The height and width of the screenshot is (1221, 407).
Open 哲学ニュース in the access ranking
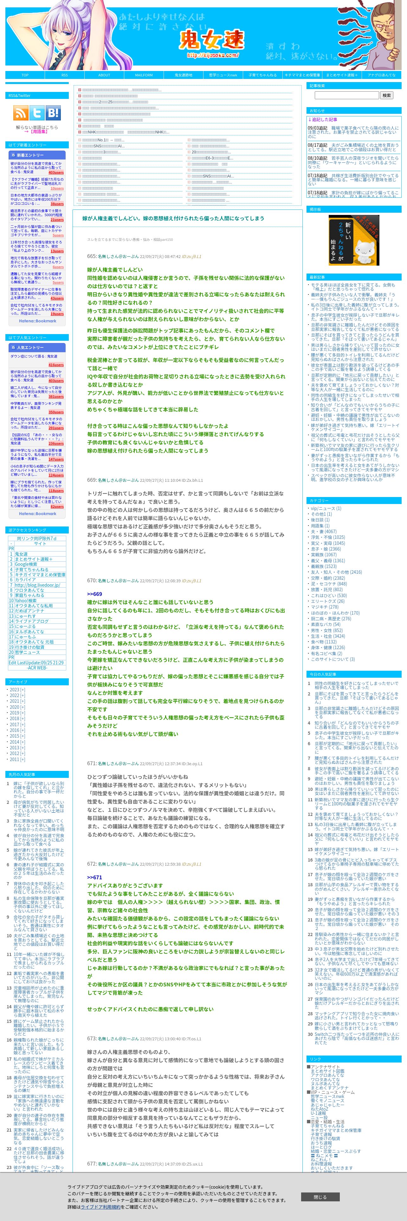pos(28,652)
